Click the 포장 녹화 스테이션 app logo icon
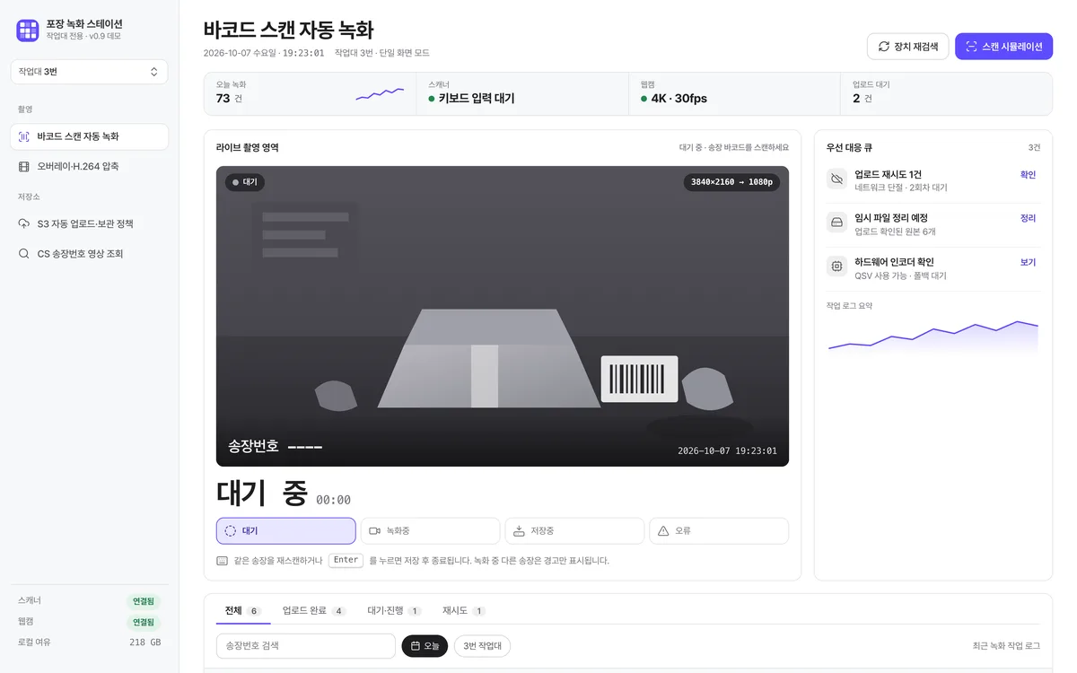This screenshot has height=673, width=1077. point(28,31)
